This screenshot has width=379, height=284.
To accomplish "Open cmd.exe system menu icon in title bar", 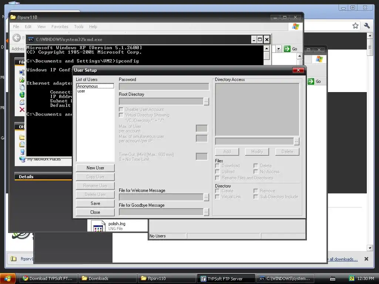I will [31, 40].
